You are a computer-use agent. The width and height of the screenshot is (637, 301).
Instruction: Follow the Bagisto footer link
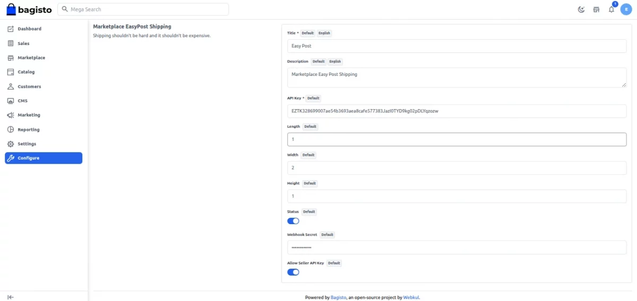(339, 297)
